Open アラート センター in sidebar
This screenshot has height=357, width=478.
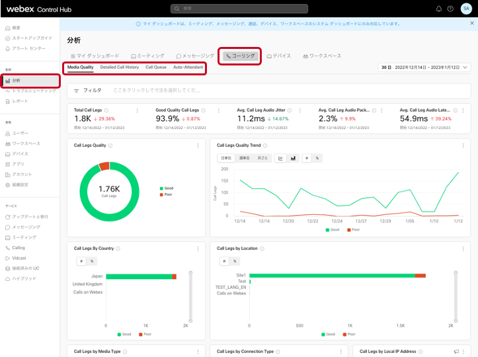coord(26,48)
